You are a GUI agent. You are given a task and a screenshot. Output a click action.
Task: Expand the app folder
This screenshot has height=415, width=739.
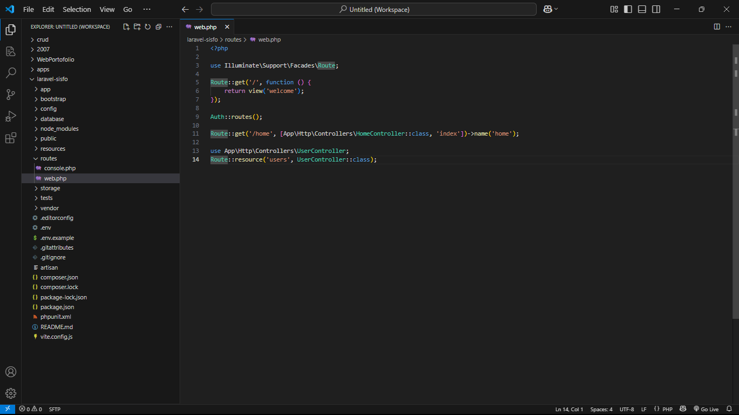[45, 89]
